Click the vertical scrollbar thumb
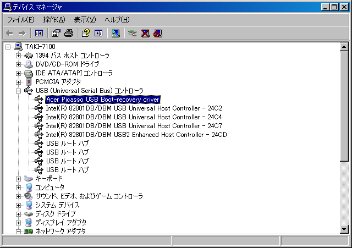The width and height of the screenshot is (352, 248). click(344, 106)
